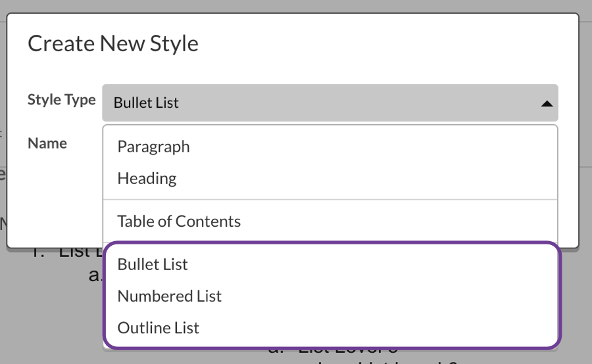This screenshot has width=592, height=364.
Task: Click the numbered item 1 in background document
Action: click(41, 252)
